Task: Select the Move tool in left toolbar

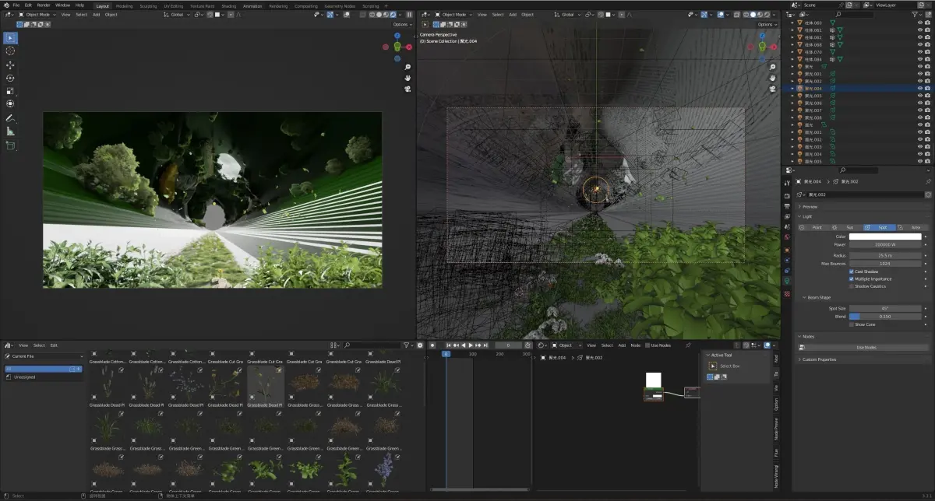Action: 10,65
